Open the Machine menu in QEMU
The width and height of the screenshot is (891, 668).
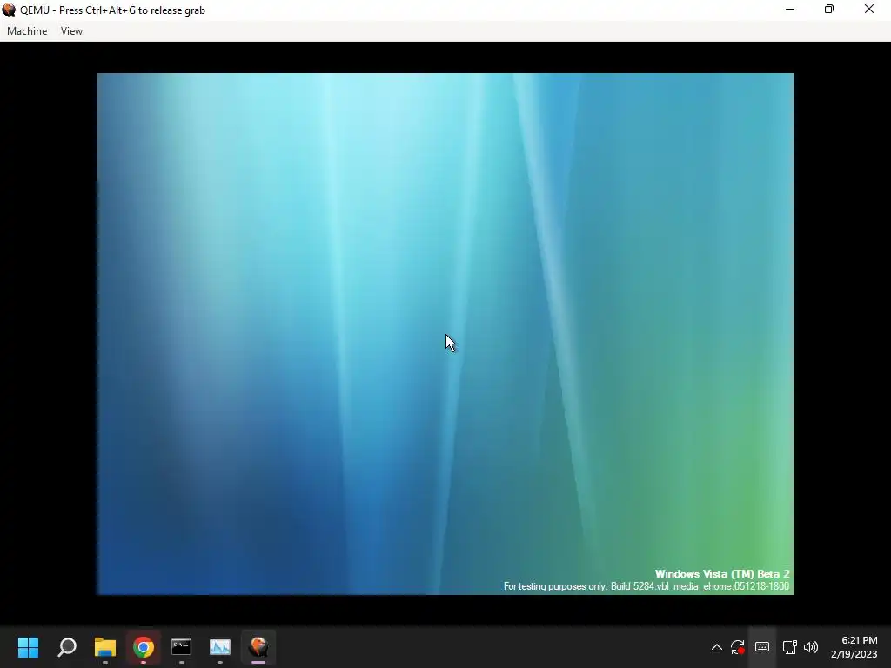point(27,31)
